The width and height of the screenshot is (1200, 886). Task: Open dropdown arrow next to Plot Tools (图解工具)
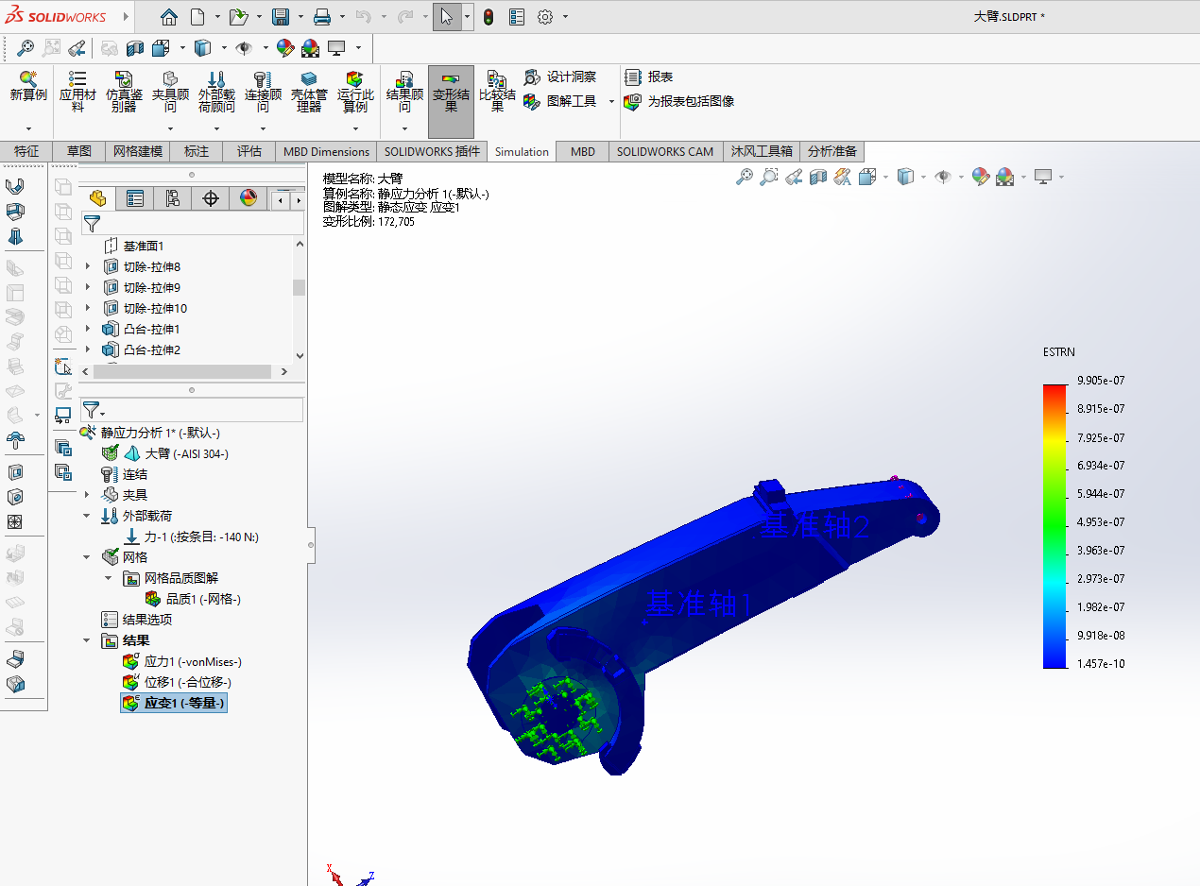pos(611,102)
